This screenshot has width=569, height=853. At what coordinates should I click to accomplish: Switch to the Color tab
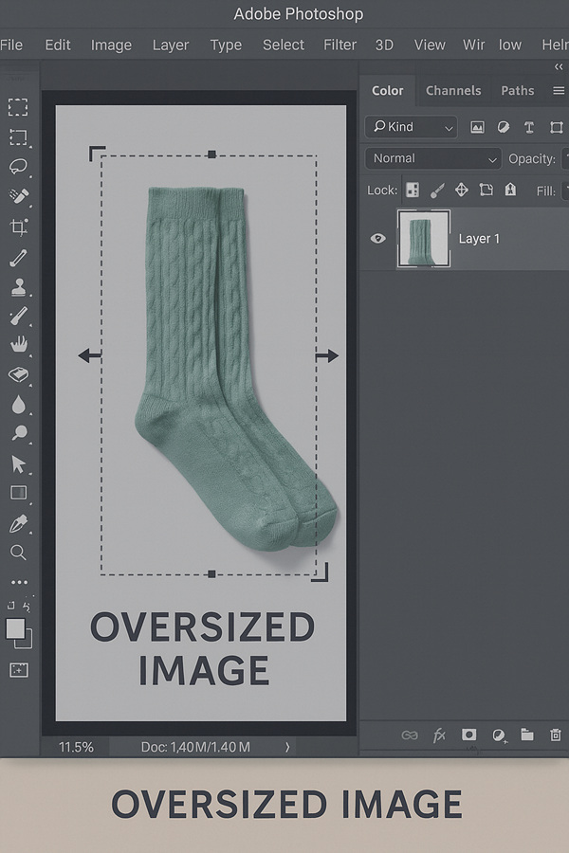(x=388, y=90)
